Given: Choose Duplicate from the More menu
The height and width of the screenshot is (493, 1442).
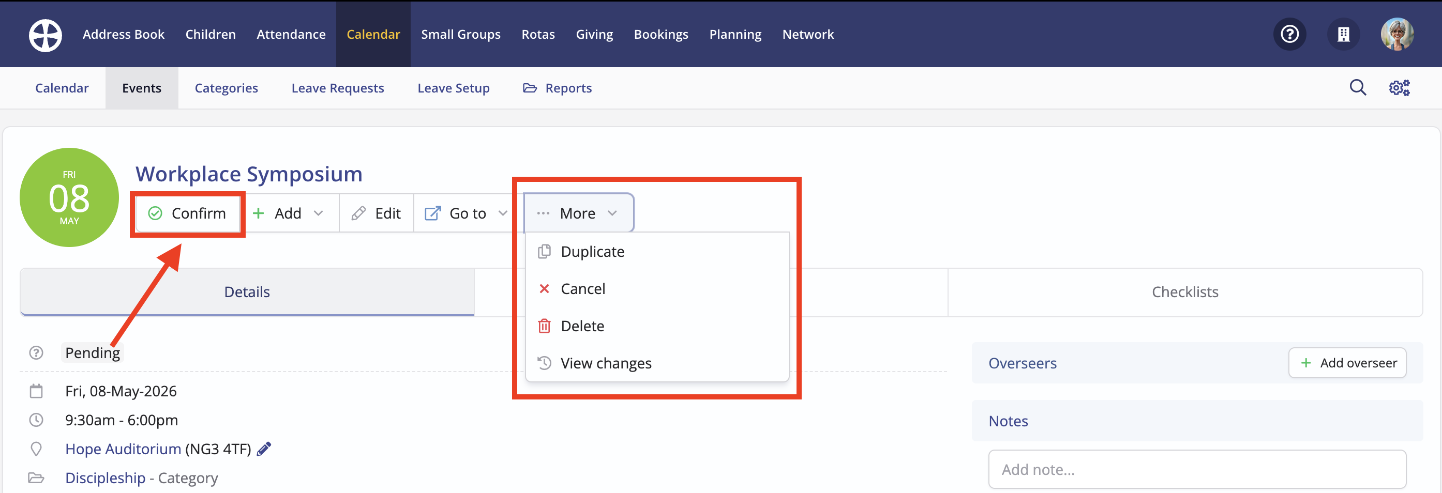Looking at the screenshot, I should [657, 252].
